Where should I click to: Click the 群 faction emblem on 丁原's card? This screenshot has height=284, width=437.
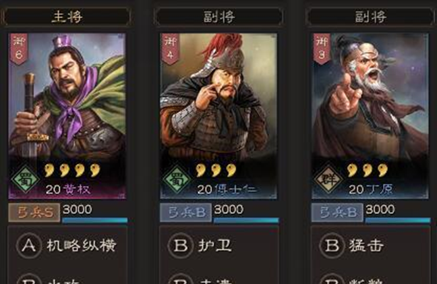(x=328, y=179)
